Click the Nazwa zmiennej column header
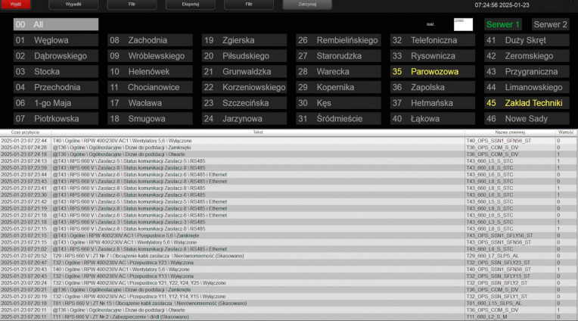 509,132
